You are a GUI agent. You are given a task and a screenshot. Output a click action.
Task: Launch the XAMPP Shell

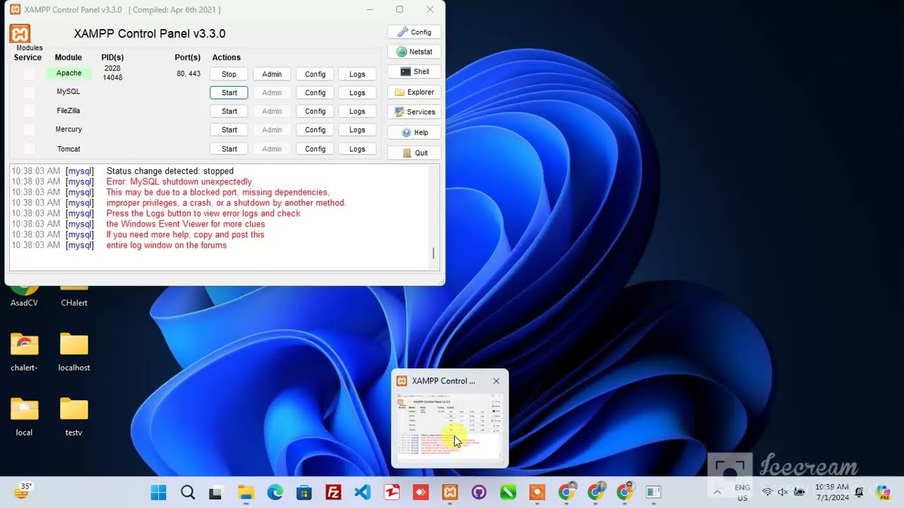point(414,71)
